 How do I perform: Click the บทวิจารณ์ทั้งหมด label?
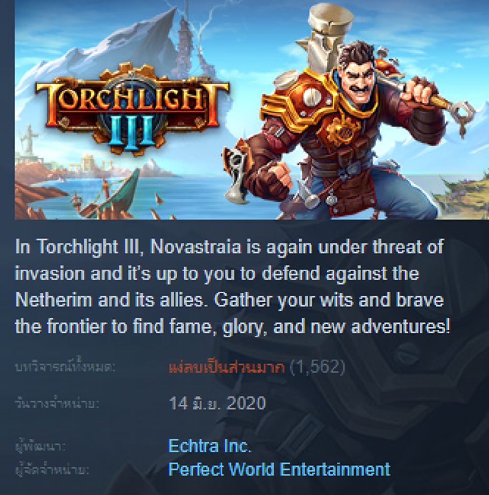66,367
